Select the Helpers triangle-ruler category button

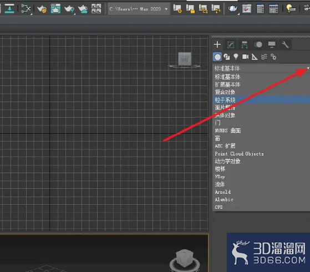tap(255, 57)
